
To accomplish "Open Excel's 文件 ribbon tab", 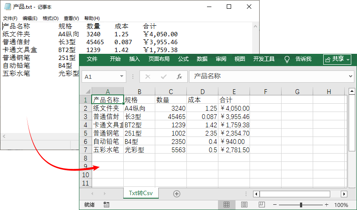I will 92,59.
